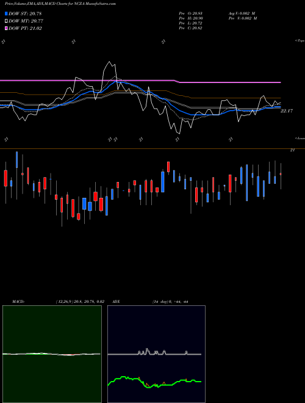
Task: Click the 'Pre C: 20.82' value
Action: click(x=190, y=28)
